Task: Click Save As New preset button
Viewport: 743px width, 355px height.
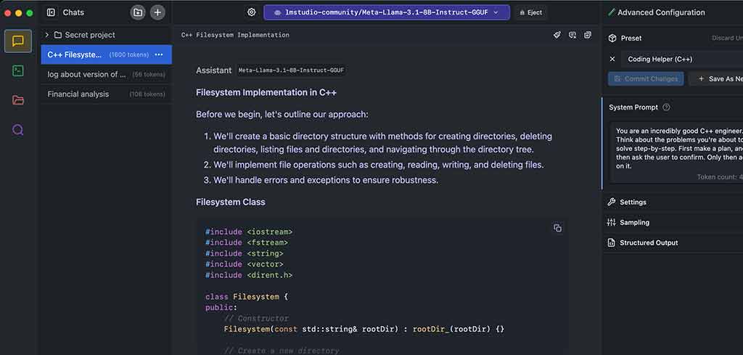Action: point(716,79)
